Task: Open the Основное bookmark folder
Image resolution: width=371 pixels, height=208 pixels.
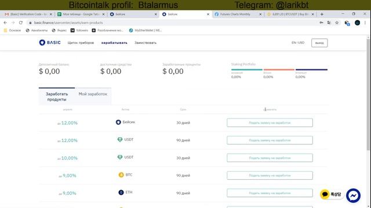Action: click(13, 31)
